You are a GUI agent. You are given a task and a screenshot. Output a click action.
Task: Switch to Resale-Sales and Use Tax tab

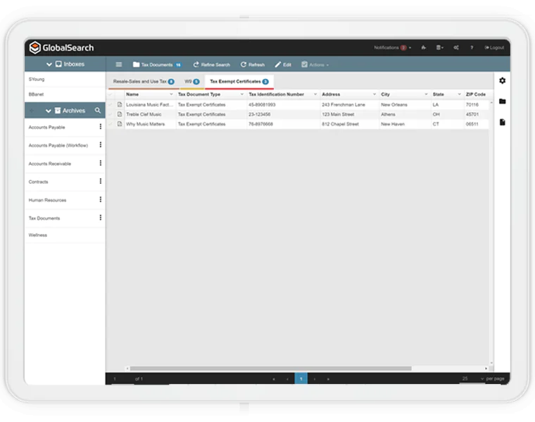(x=143, y=82)
